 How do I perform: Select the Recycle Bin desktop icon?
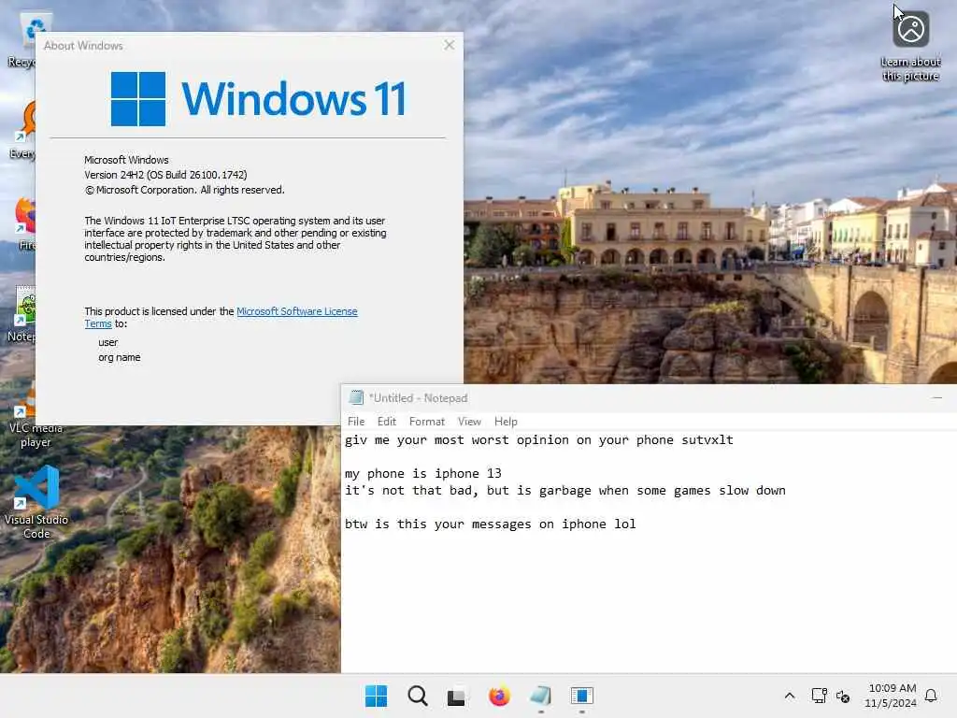pos(22,39)
